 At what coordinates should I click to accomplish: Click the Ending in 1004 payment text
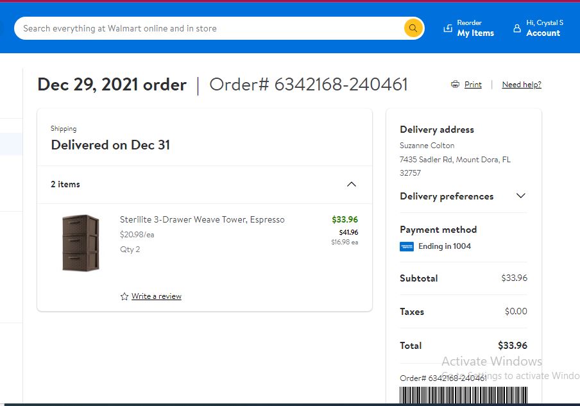(444, 246)
